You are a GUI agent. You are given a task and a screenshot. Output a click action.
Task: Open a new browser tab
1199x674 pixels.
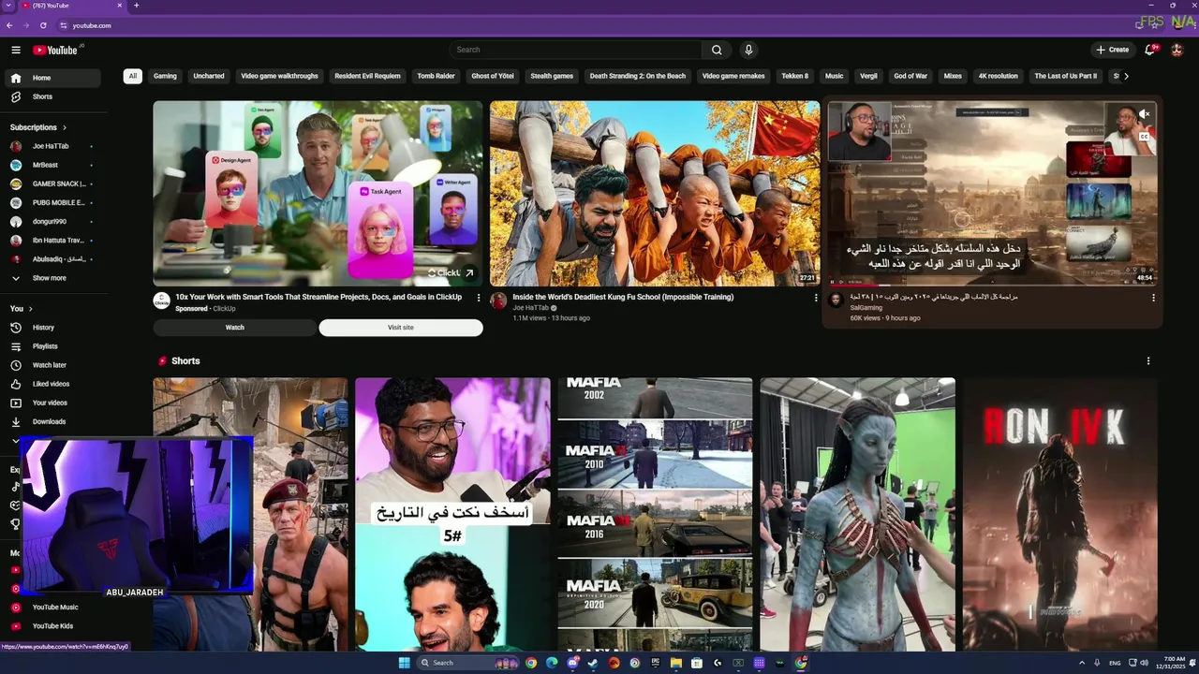tap(136, 6)
